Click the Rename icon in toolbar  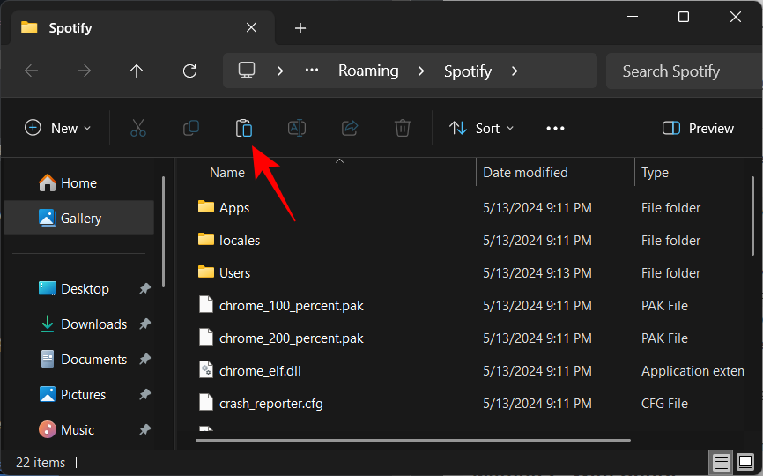(297, 129)
